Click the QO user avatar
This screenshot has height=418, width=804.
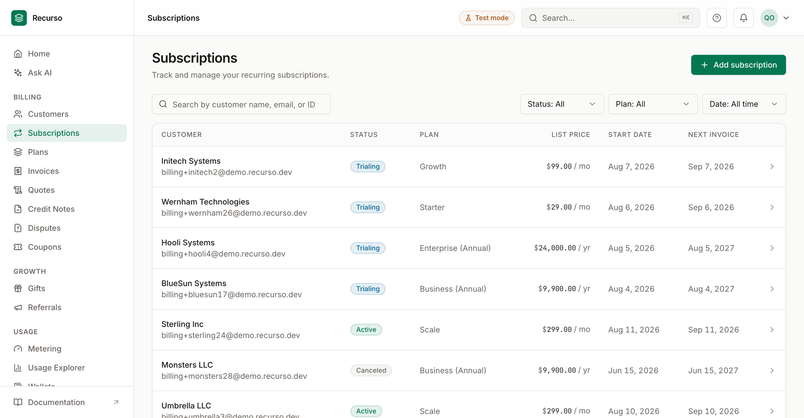tap(769, 18)
